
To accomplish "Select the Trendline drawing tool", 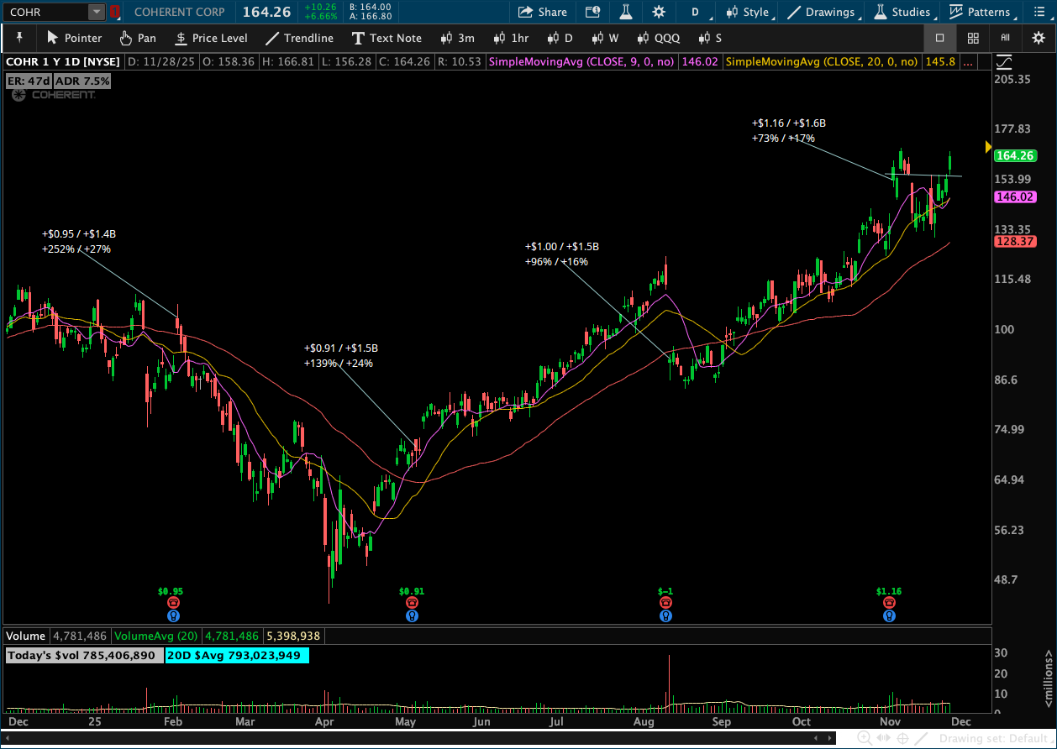I will click(x=299, y=38).
